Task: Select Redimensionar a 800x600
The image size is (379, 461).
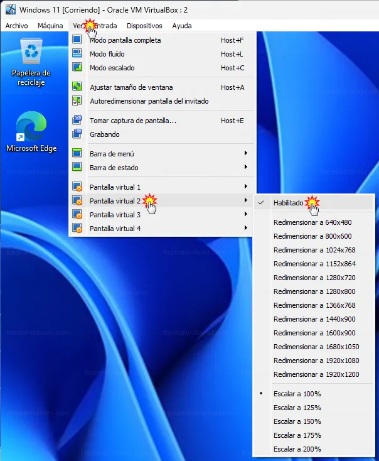Action: click(x=314, y=236)
